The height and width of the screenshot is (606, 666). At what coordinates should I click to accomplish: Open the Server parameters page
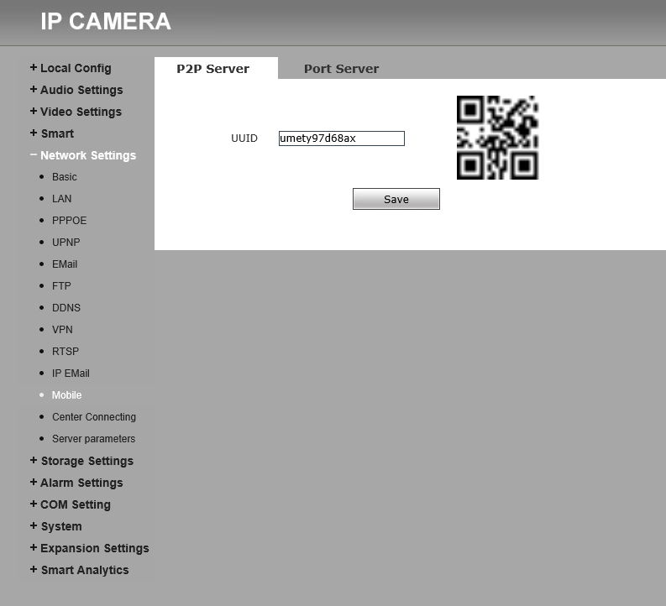93,439
